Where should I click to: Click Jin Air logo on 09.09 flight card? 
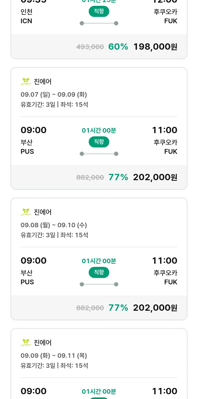click(x=26, y=342)
